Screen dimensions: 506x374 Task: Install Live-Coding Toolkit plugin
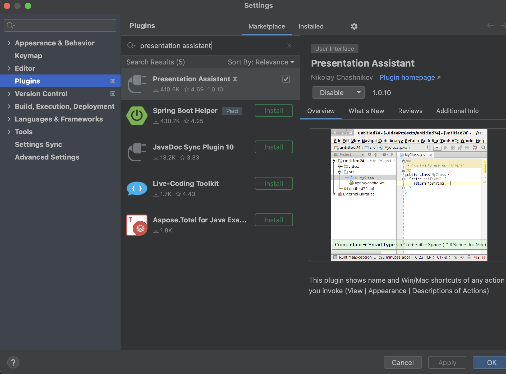click(274, 183)
